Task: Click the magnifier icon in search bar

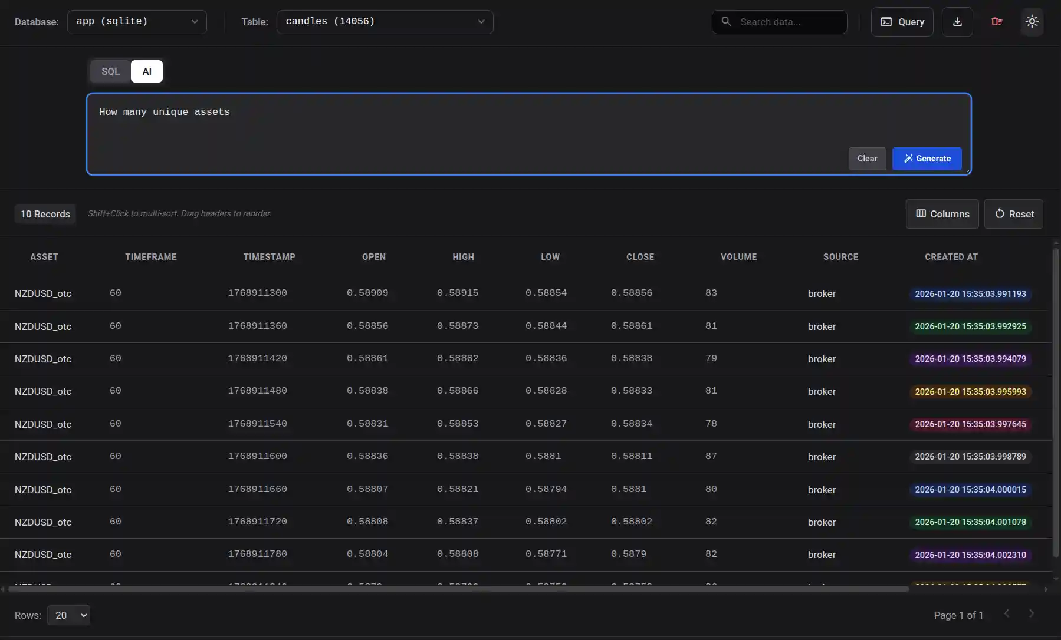Action: click(x=726, y=22)
